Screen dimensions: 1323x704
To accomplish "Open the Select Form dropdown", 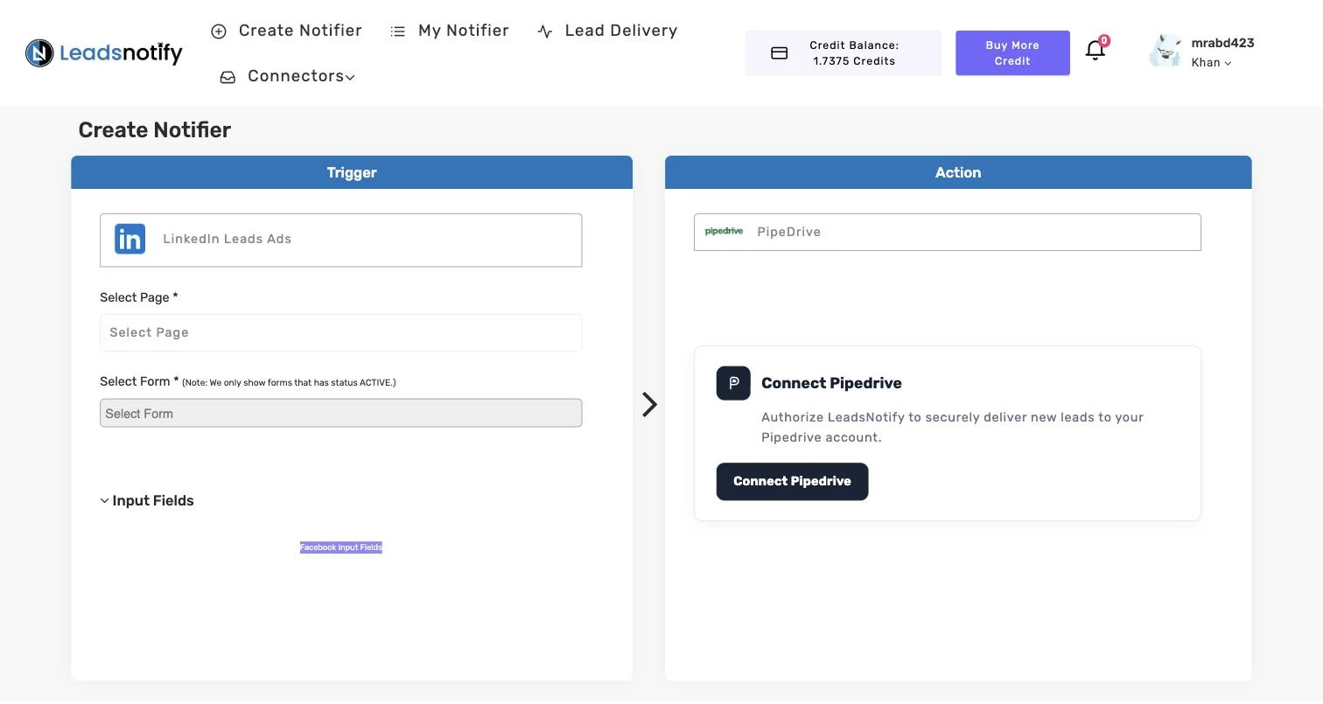I will tap(341, 413).
